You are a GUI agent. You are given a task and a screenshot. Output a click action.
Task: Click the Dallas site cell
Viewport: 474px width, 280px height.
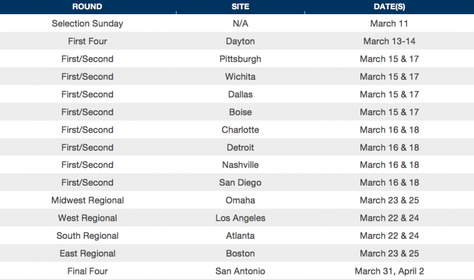(240, 94)
